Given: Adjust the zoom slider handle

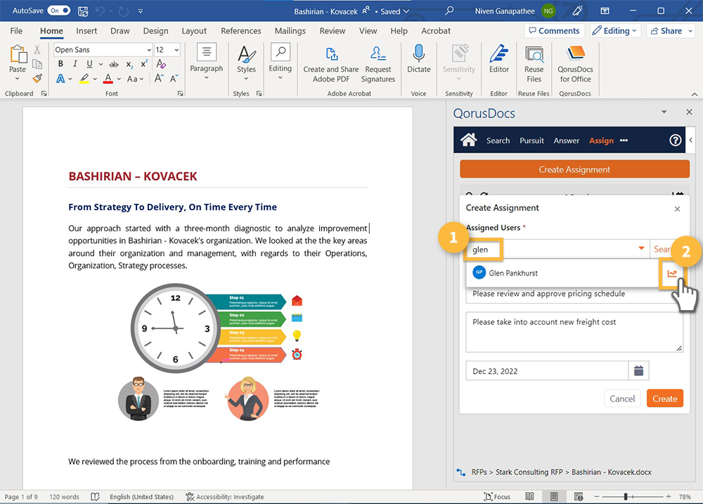Looking at the screenshot, I should click(x=626, y=496).
